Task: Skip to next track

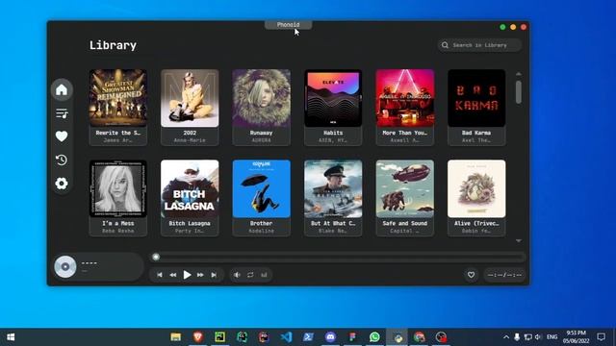Action: (x=214, y=275)
